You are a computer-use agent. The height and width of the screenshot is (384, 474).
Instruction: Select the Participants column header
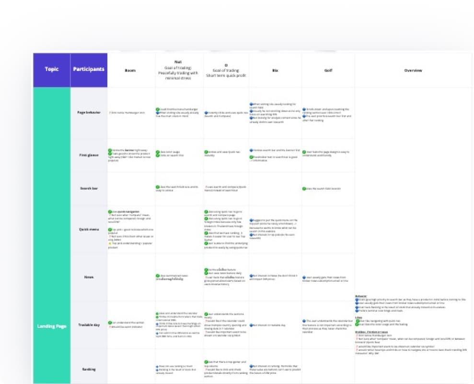click(x=89, y=70)
